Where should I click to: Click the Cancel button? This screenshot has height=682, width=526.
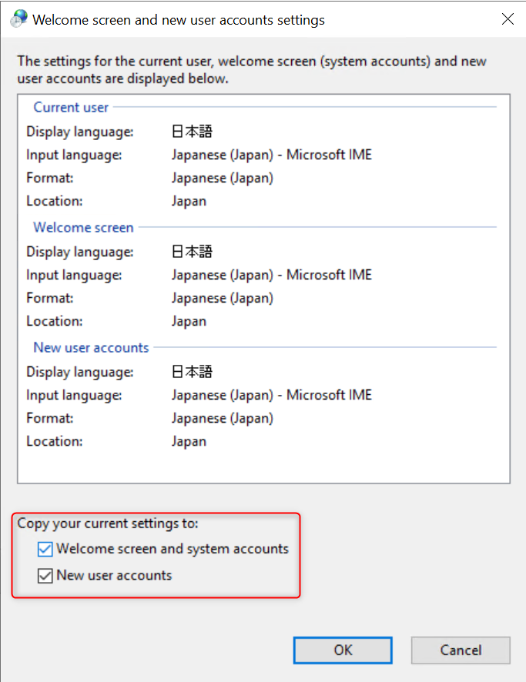pos(461,650)
